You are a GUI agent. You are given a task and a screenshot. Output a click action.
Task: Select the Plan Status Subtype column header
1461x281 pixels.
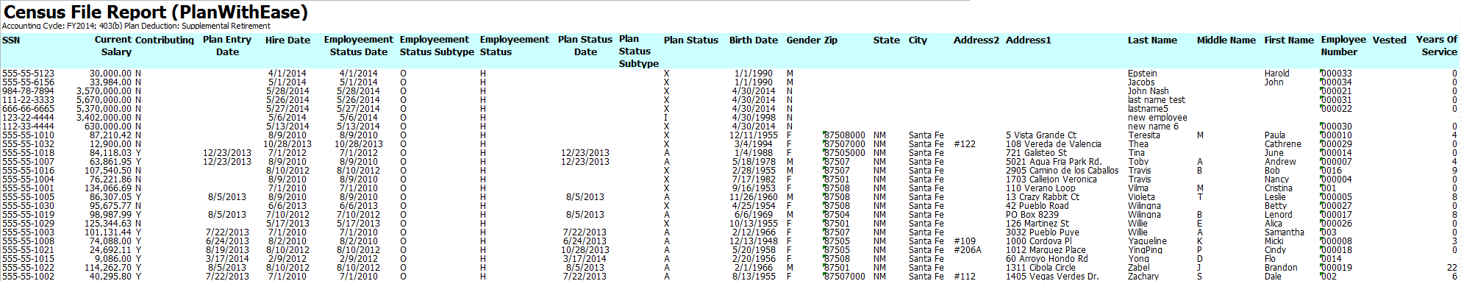point(638,51)
